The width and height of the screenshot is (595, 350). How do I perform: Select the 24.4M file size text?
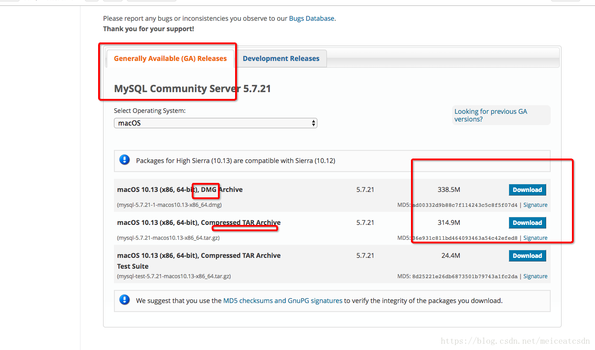pos(451,256)
